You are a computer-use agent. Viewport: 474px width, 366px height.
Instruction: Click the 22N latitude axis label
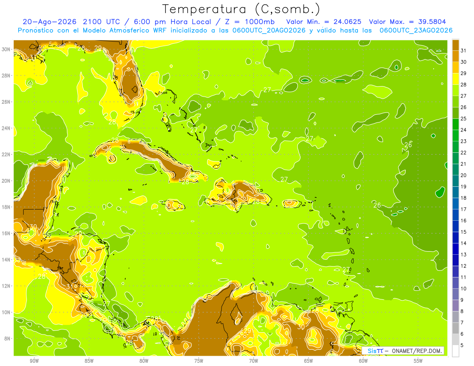[x=6, y=154]
